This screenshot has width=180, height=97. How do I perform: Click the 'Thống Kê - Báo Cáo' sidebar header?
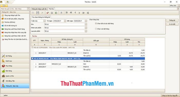click(15, 12)
